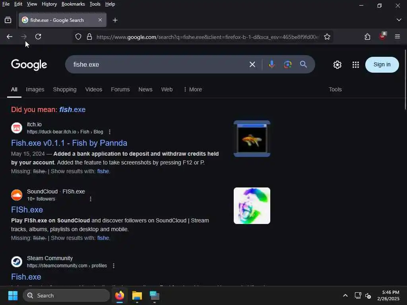Expand the More search filters dropdown
Viewport: 407px width, 305px height.
point(193,89)
